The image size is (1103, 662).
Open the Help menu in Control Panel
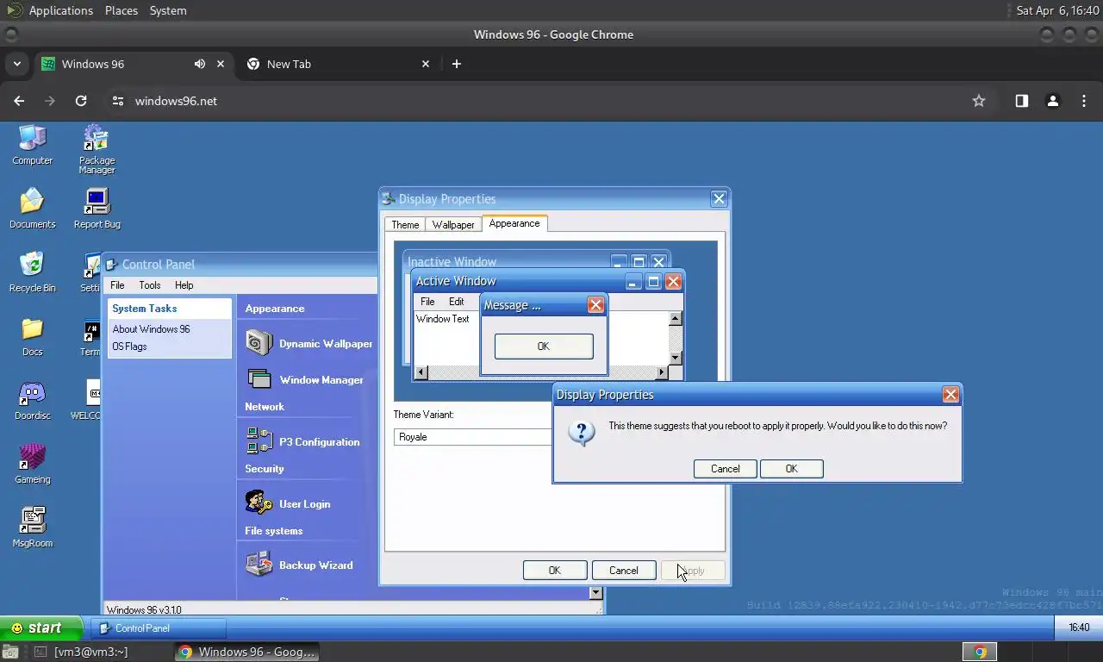tap(184, 285)
